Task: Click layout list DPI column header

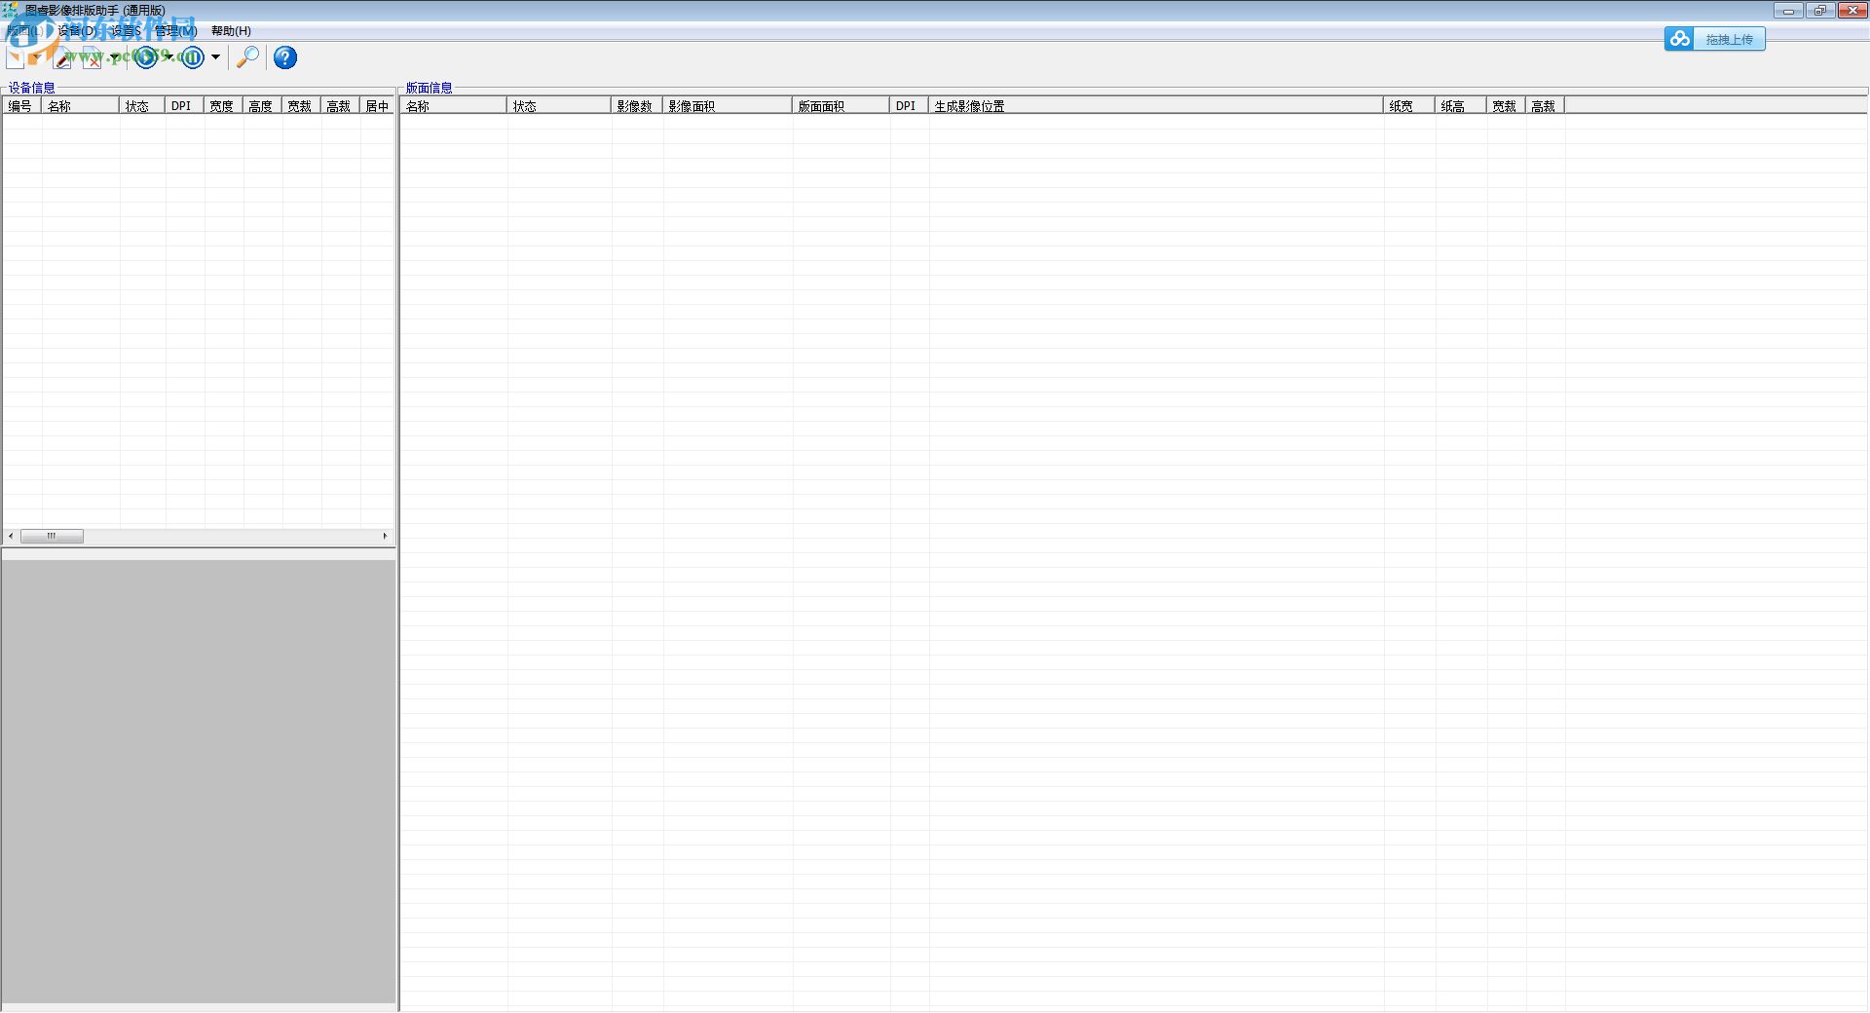Action: [x=909, y=106]
